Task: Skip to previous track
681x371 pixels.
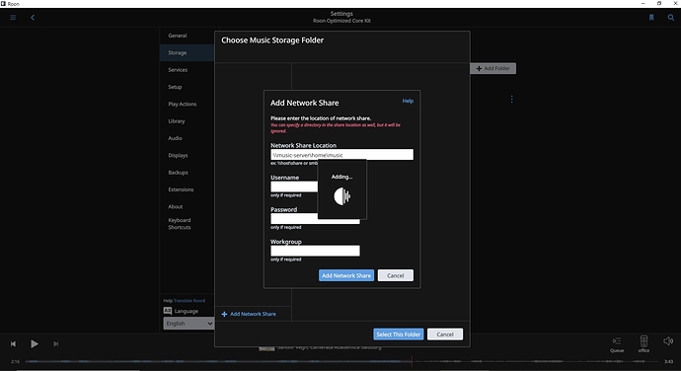Action: pyautogui.click(x=13, y=343)
